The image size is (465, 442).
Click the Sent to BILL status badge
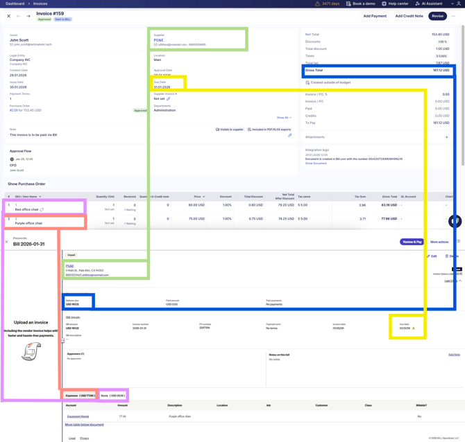point(63,19)
